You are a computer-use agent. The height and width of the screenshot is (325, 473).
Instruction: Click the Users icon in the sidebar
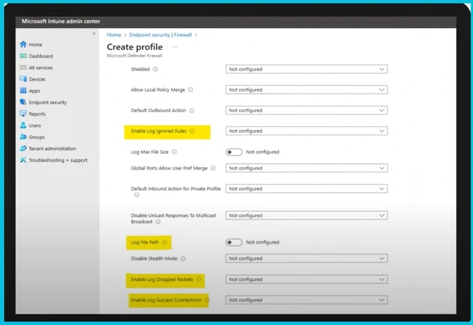23,125
